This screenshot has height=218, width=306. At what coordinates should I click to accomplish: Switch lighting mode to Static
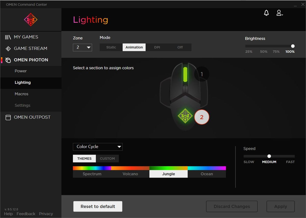[x=111, y=47]
